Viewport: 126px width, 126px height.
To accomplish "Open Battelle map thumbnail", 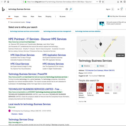I will click(x=109, y=87).
